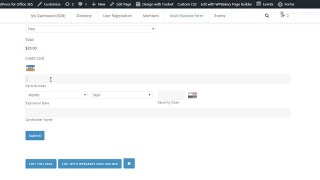This screenshot has width=320, height=180.
Task: Click Edit Page in the admin bar
Action: pos(120,4)
